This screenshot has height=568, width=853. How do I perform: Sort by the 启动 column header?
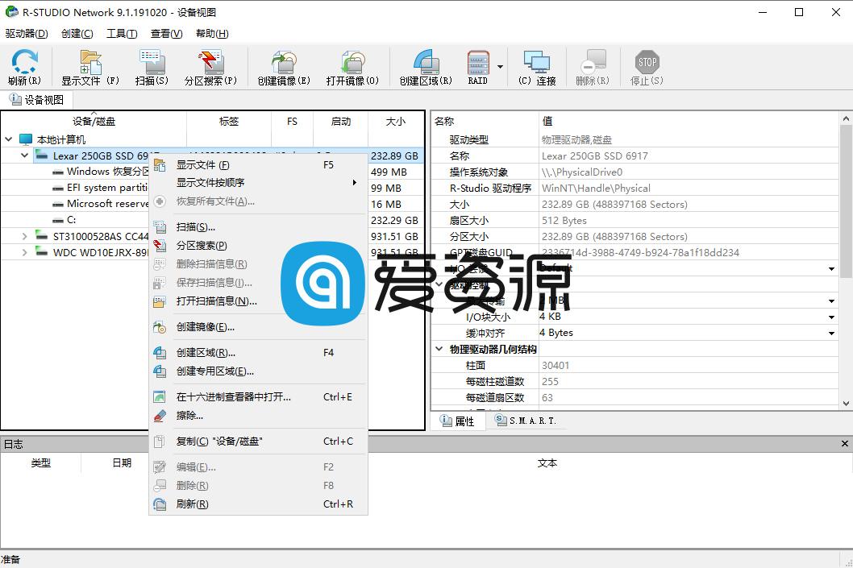pos(341,122)
